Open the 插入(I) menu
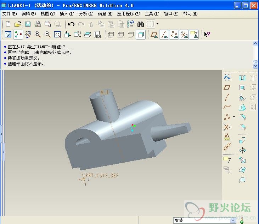The height and width of the screenshot is (224, 259). click(x=67, y=14)
